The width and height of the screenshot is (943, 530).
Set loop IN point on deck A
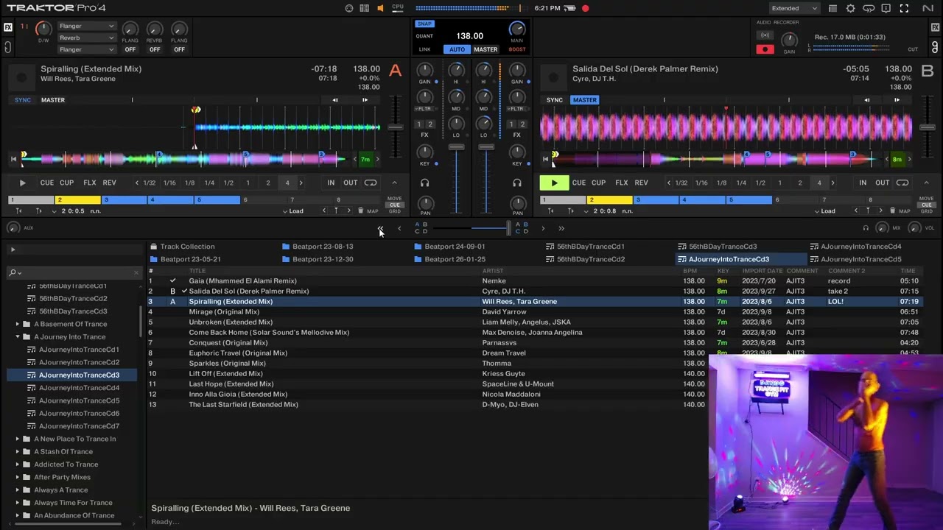(x=331, y=183)
